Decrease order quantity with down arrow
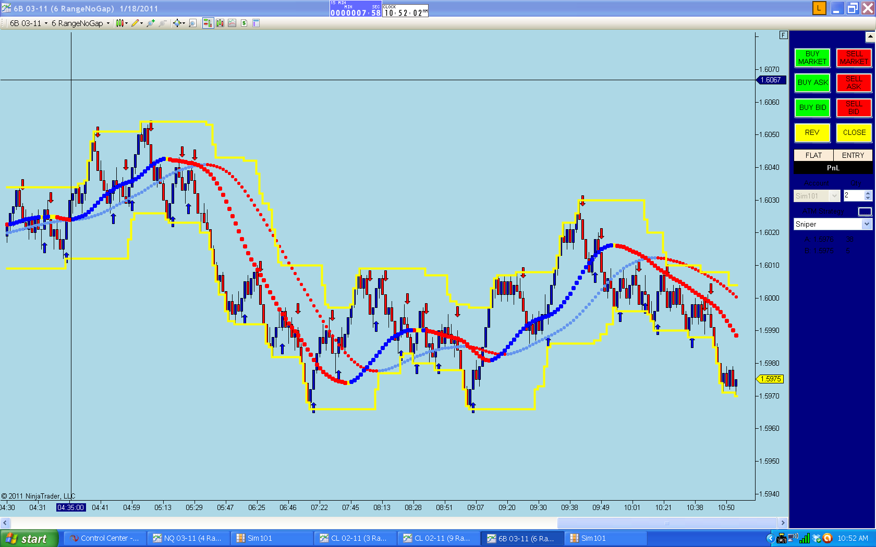Screen dimensions: 876x547 coord(868,198)
